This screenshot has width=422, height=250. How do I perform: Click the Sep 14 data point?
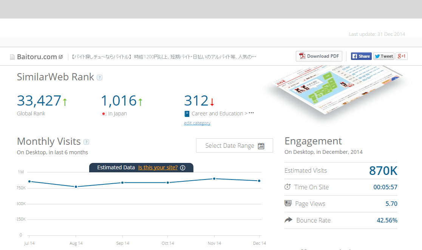122,183
